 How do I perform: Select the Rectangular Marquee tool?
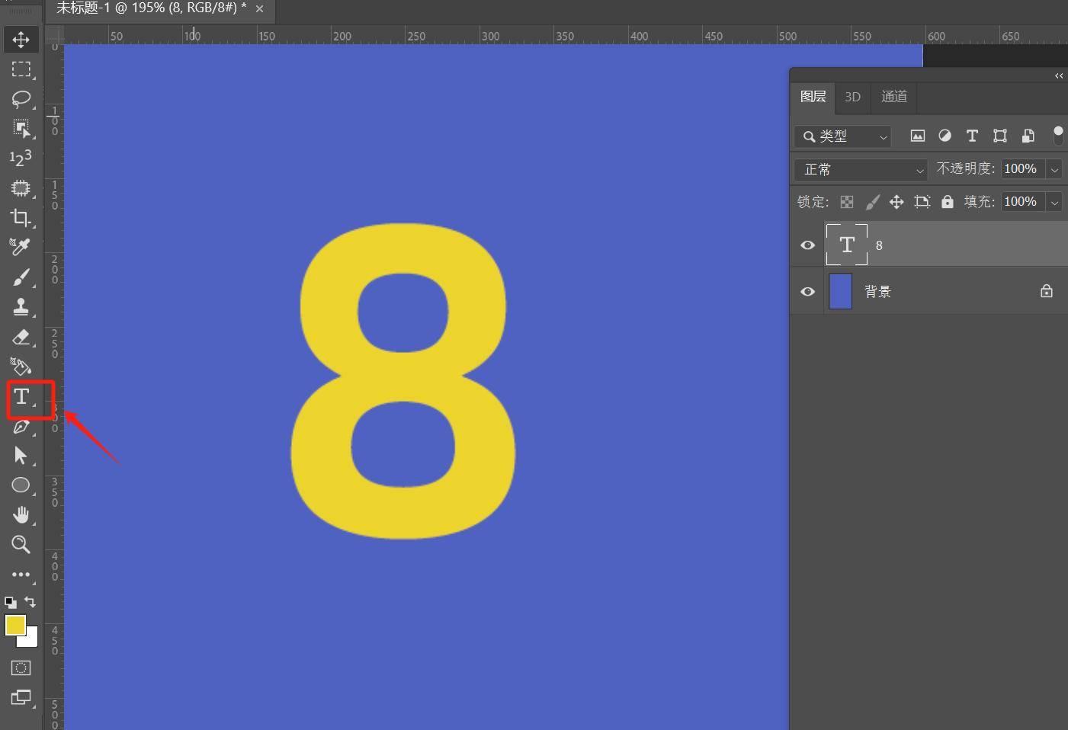[x=21, y=69]
